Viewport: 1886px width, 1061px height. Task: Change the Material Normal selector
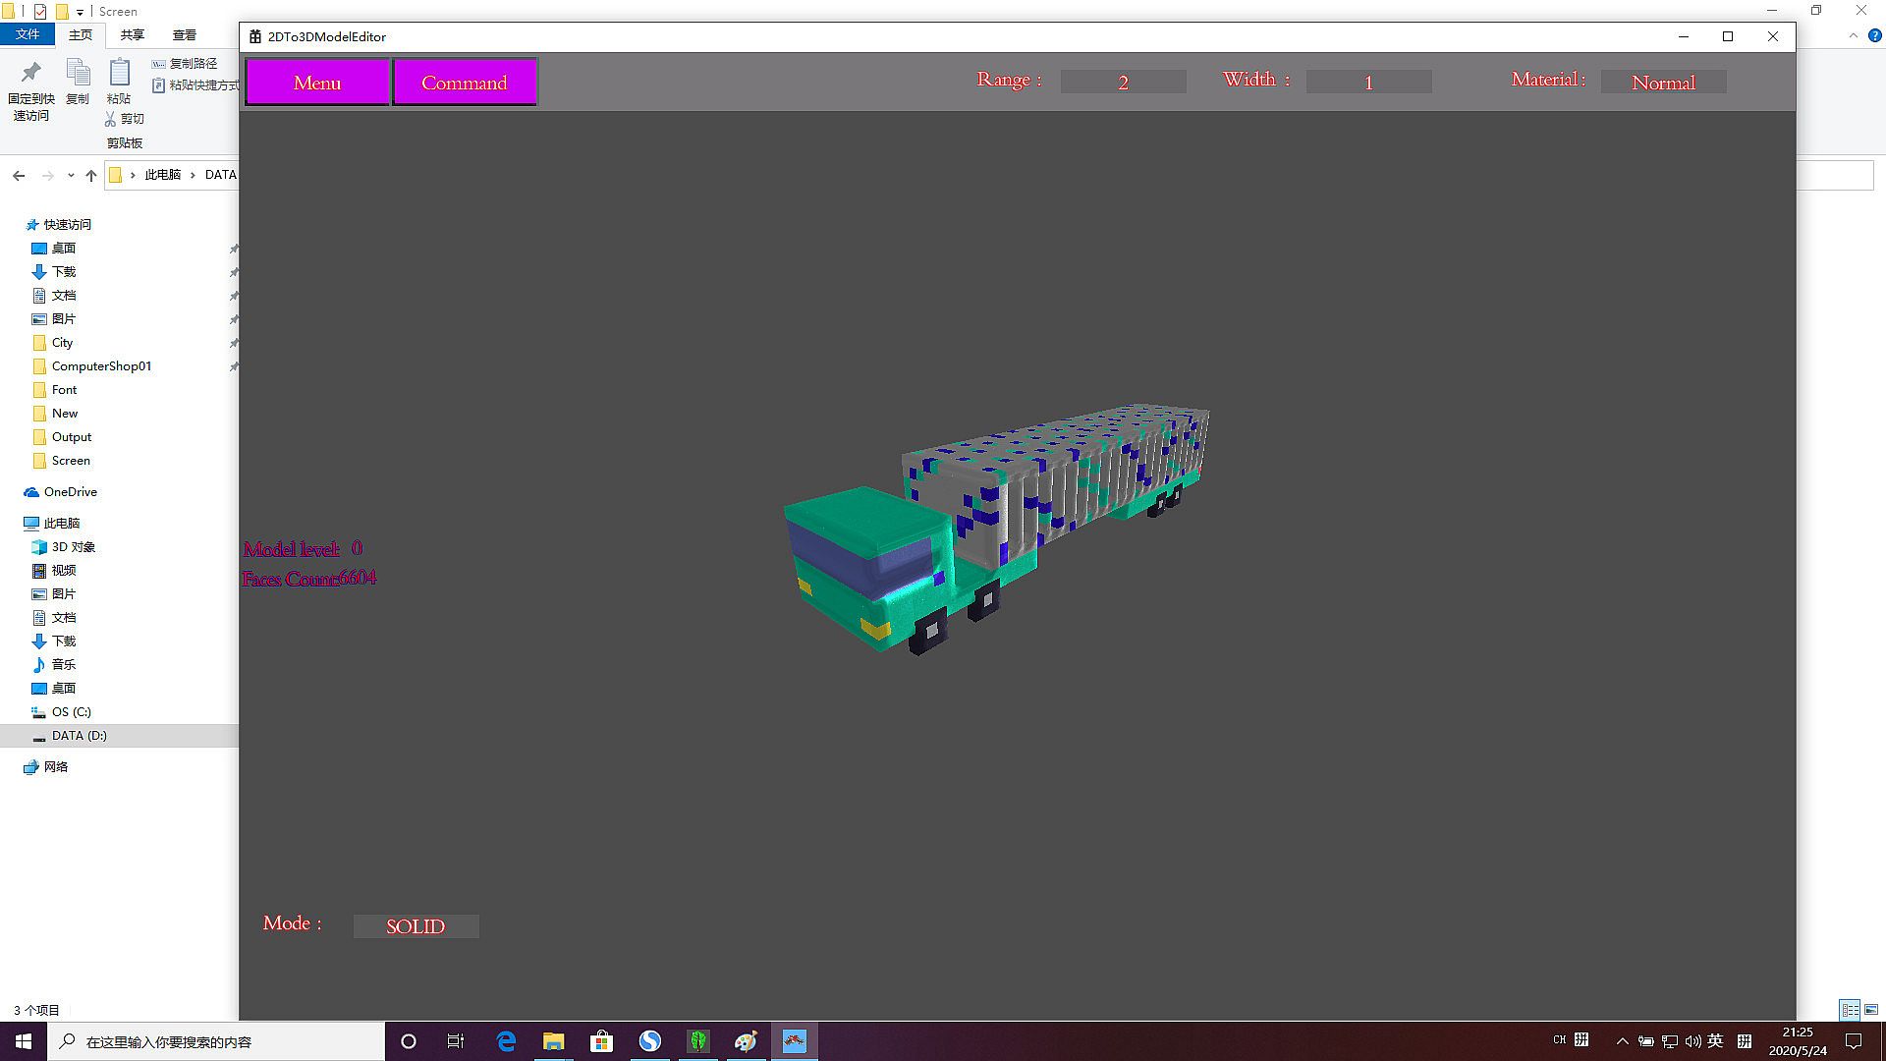(1663, 83)
